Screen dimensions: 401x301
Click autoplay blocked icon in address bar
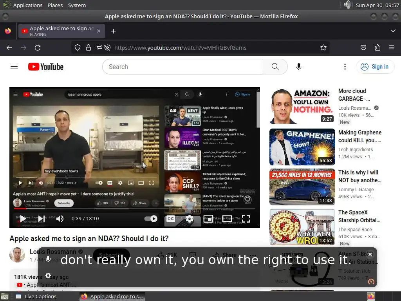108,47
